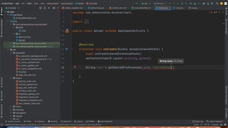
Task: Open Event Log in bottom bar
Action: point(198,121)
